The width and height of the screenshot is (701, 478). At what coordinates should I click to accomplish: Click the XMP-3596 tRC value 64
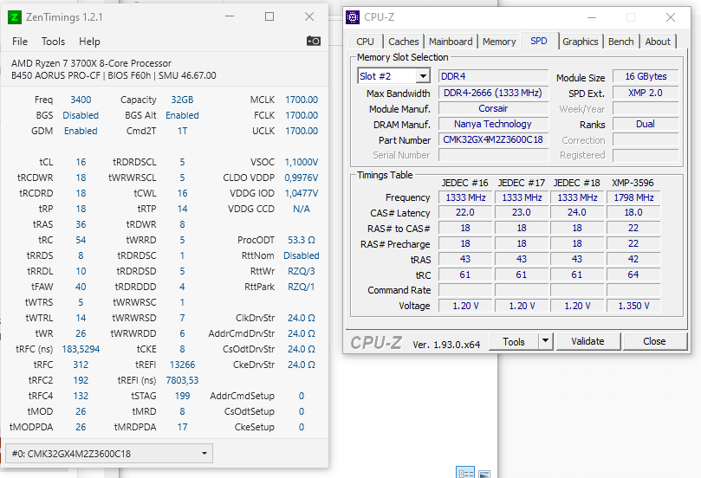(x=633, y=275)
